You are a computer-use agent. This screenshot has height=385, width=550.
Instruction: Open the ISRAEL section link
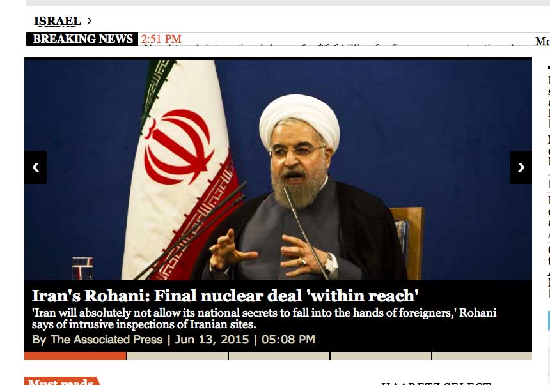tap(57, 20)
